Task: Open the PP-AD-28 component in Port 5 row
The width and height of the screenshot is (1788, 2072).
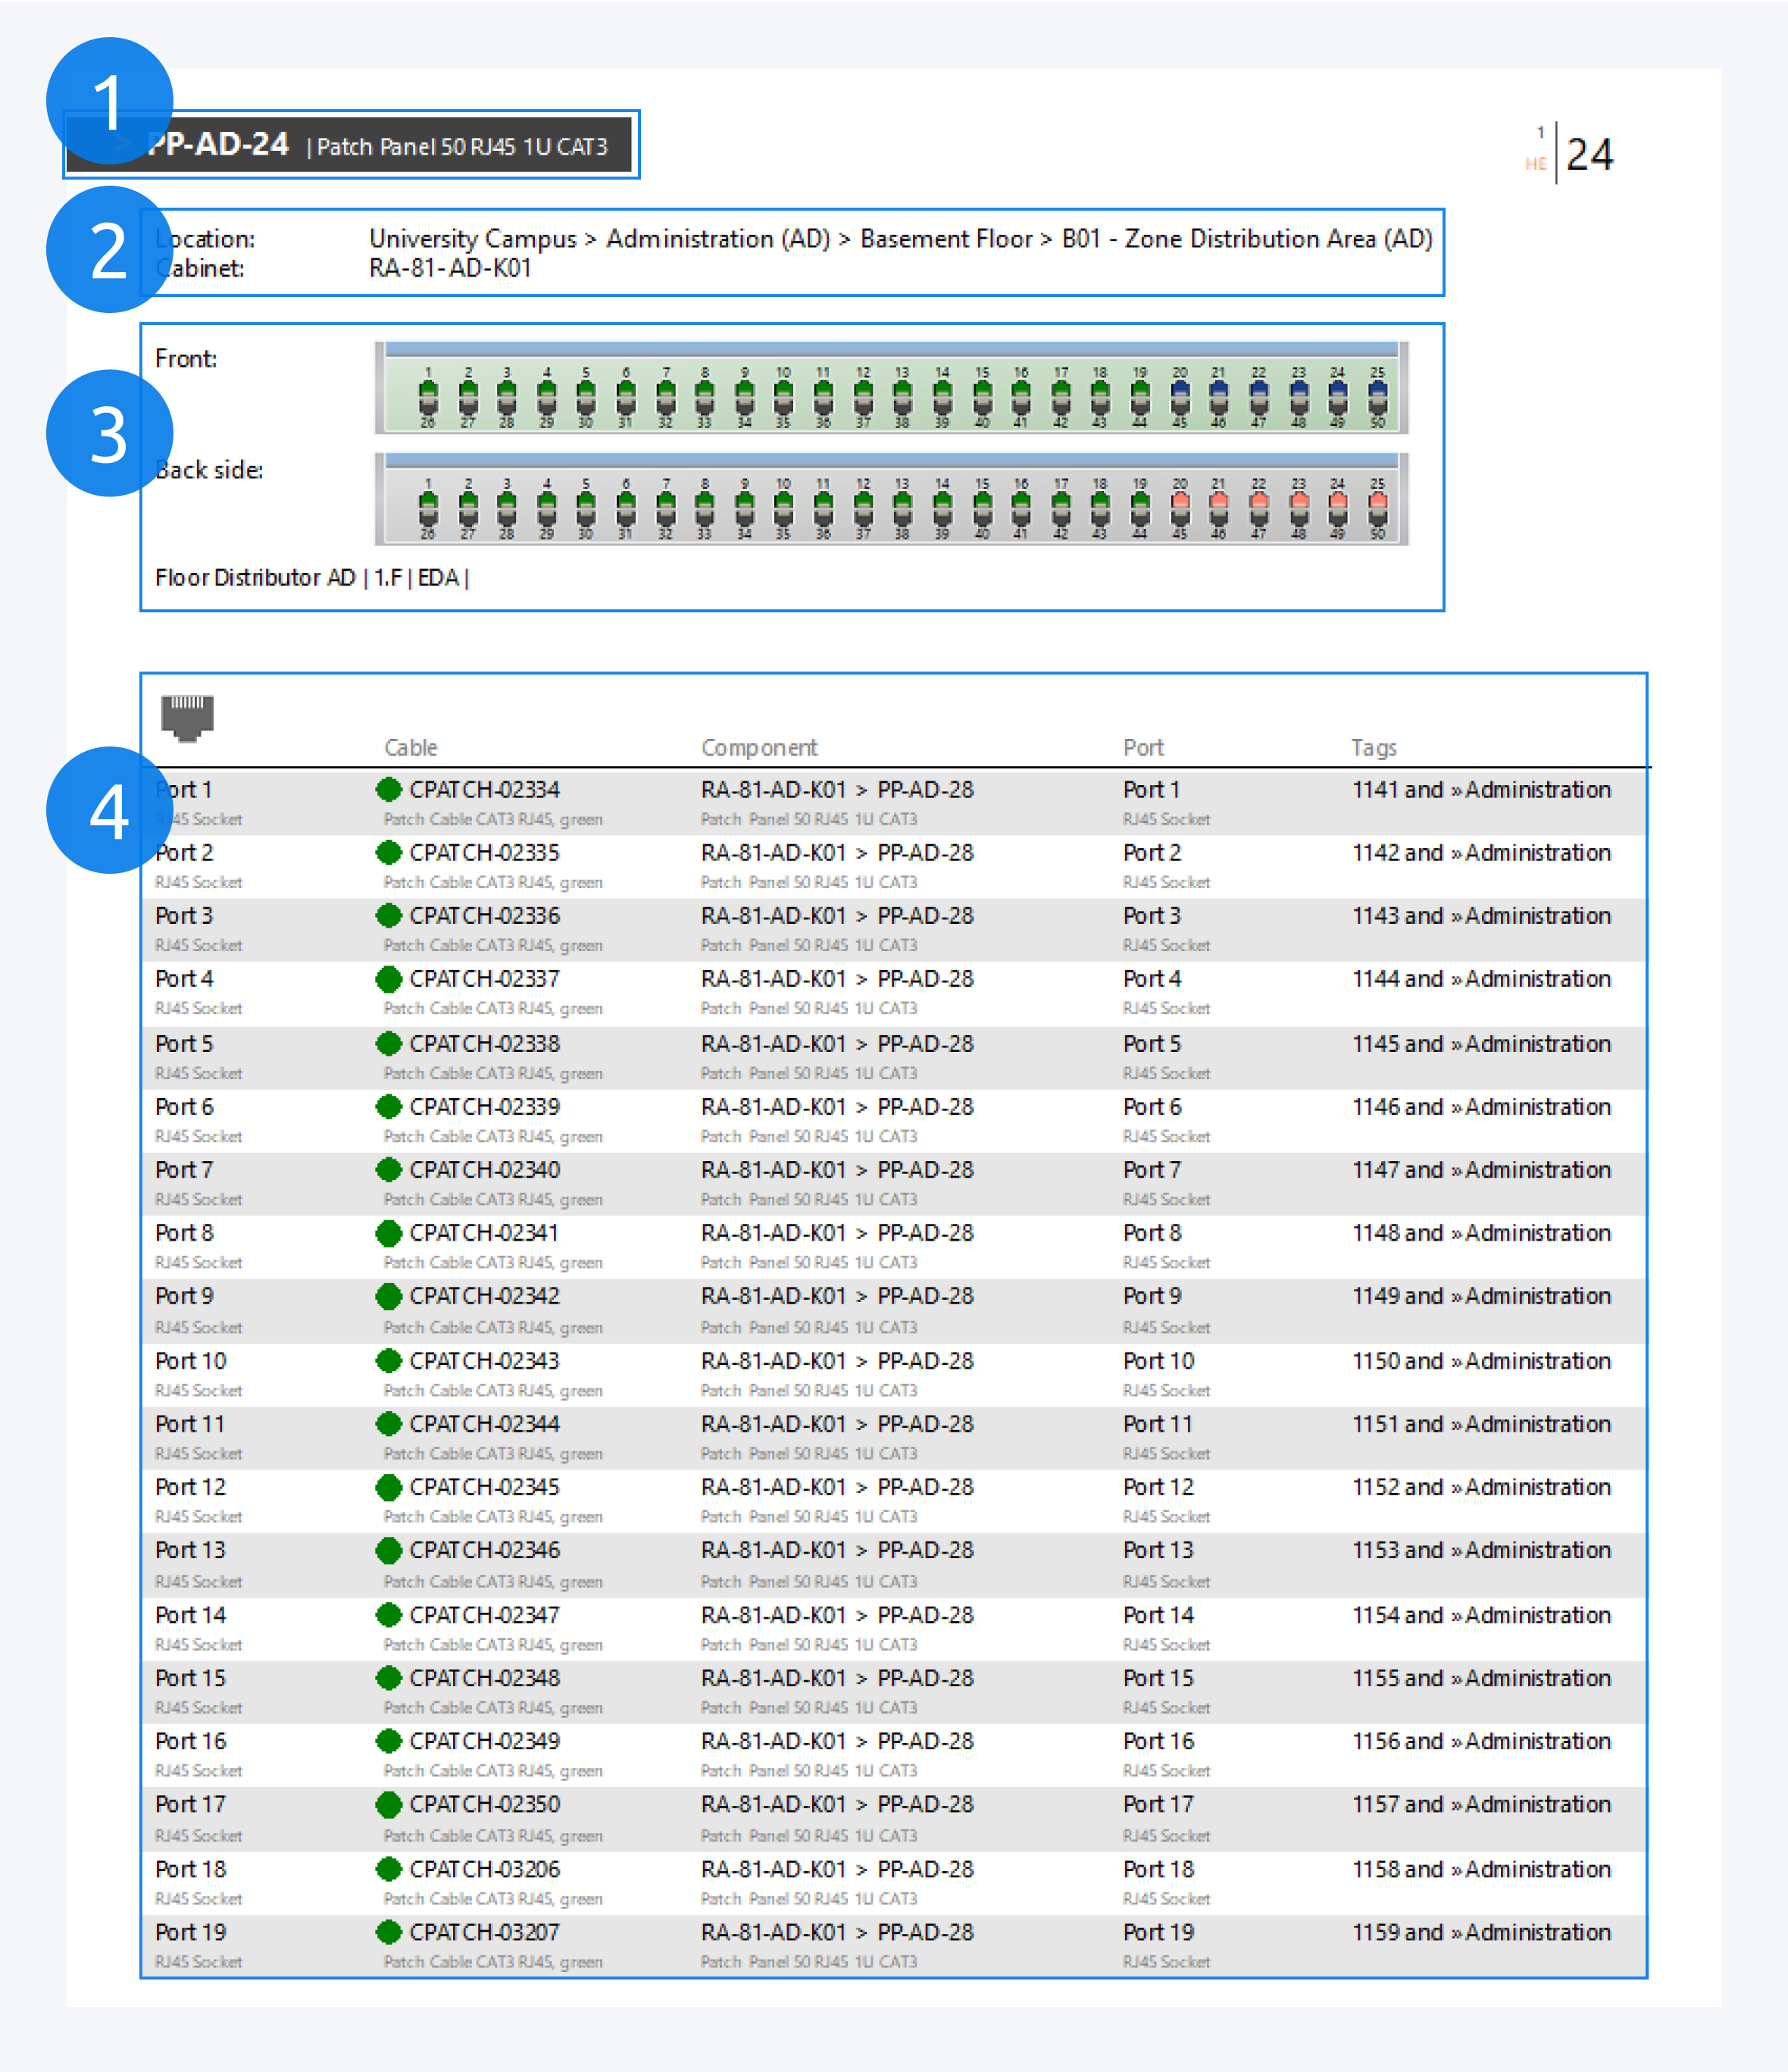Action: pyautogui.click(x=924, y=1043)
